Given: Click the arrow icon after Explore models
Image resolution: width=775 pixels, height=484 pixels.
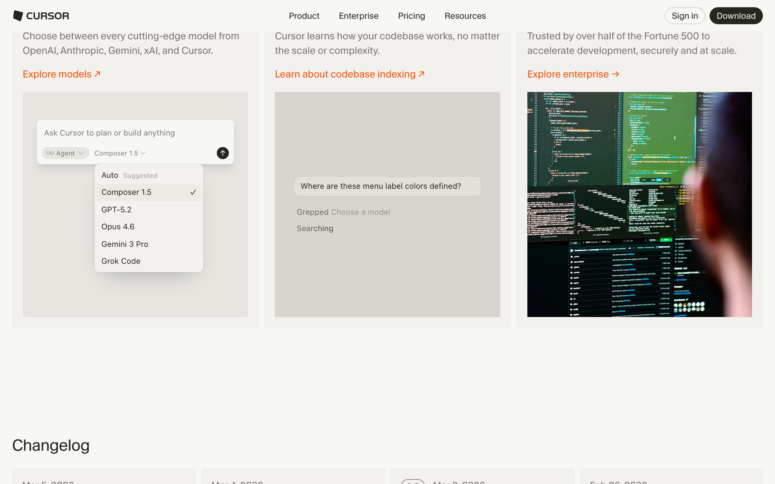Looking at the screenshot, I should (x=97, y=74).
